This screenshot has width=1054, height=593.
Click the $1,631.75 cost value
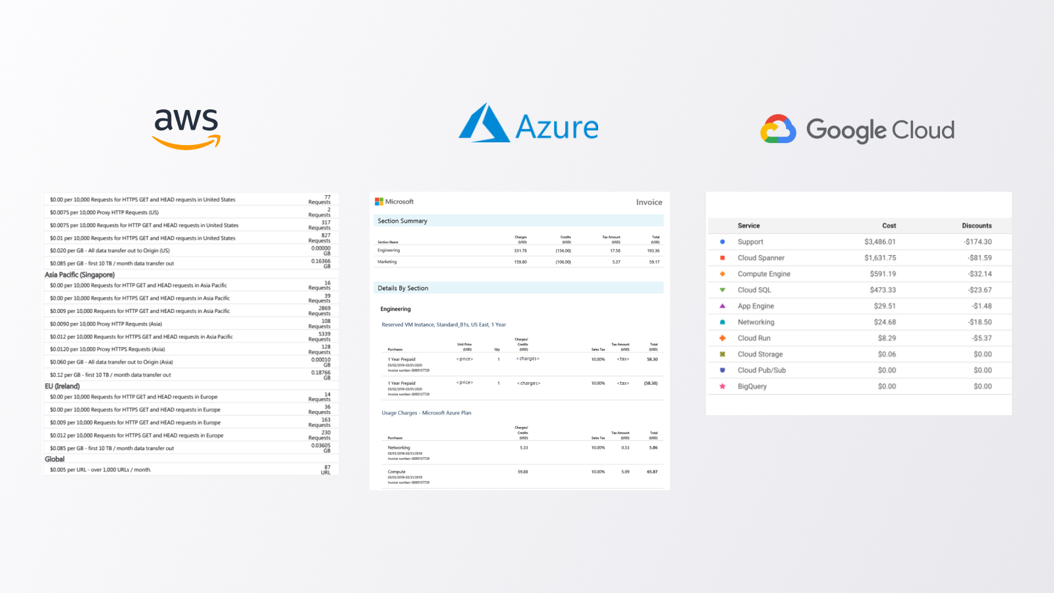(880, 258)
